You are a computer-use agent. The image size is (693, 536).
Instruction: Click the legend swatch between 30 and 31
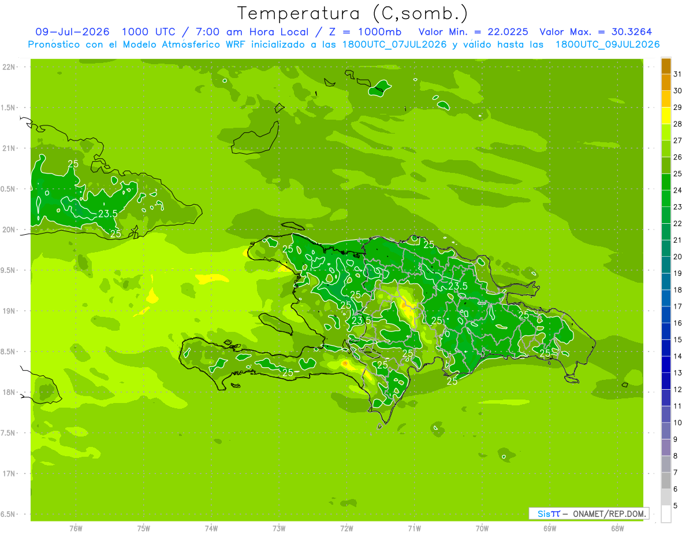point(666,83)
